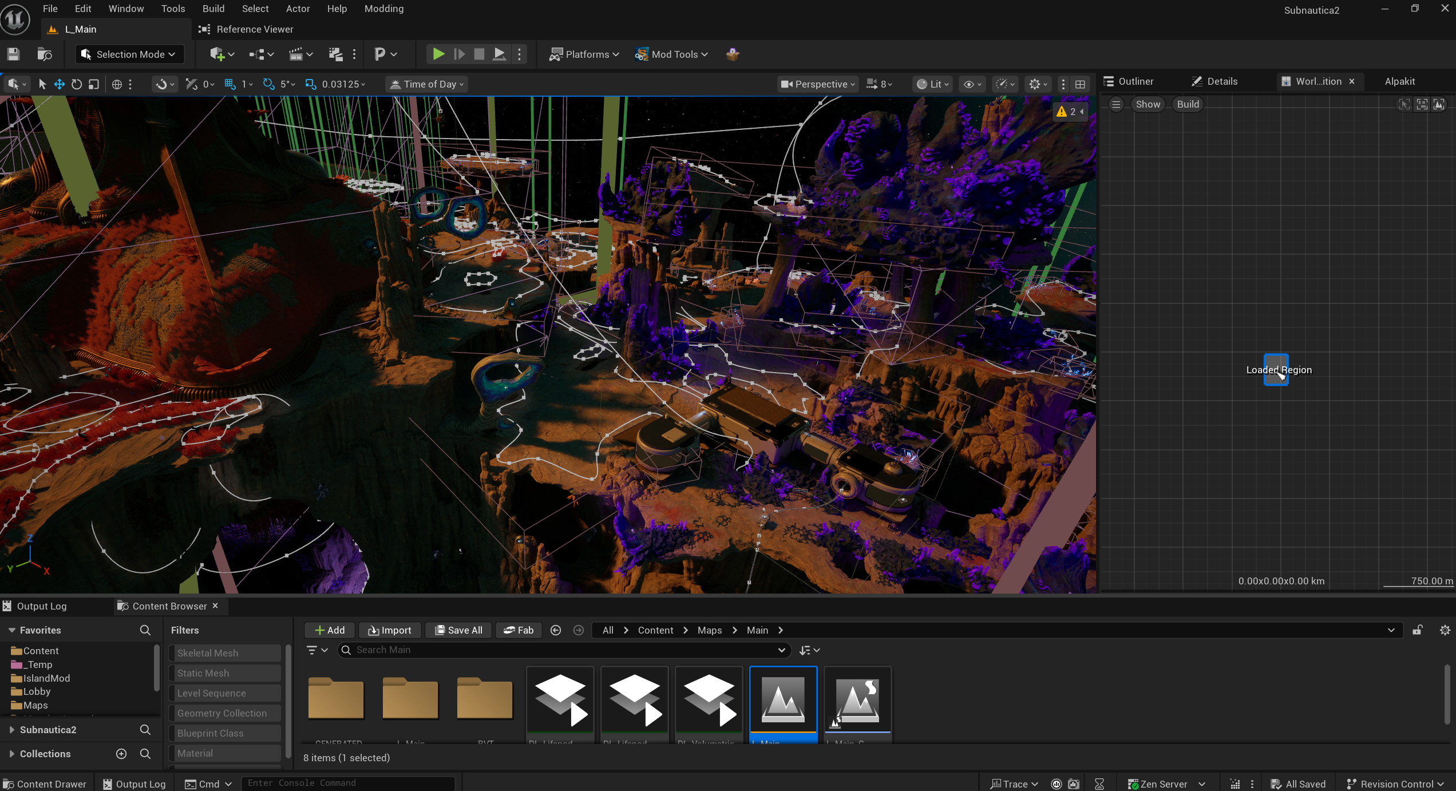Select the arrow Select tool in viewport toolbar
The image size is (1456, 791).
click(42, 84)
